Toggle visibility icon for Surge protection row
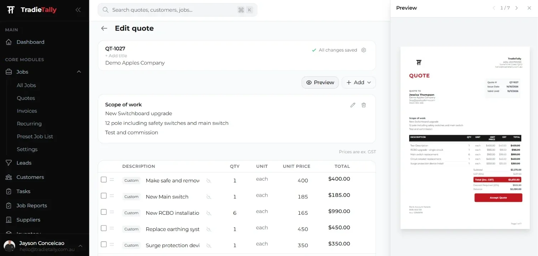The image size is (538, 256). coord(209,245)
